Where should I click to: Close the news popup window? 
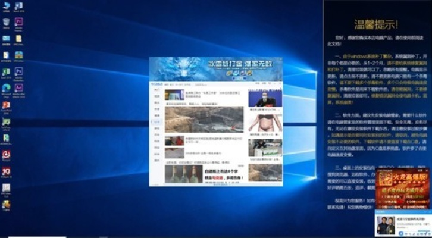click(x=280, y=83)
